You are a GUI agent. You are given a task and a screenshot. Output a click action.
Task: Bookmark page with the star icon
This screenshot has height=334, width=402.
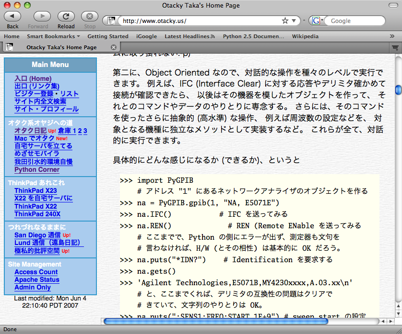pos(285,21)
